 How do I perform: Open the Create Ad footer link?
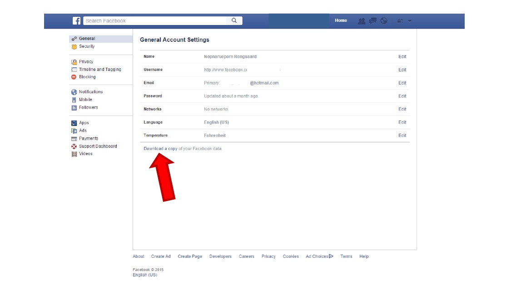click(x=161, y=256)
